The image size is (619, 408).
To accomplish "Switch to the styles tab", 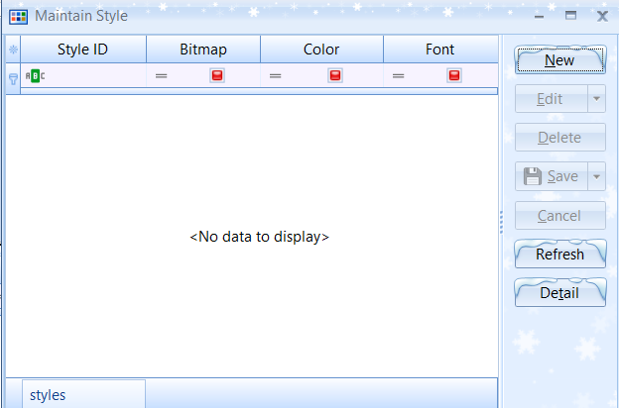I will [x=48, y=394].
